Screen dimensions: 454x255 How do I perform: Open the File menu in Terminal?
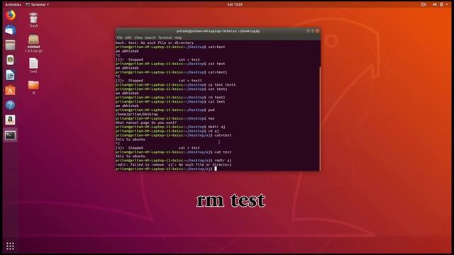point(120,38)
